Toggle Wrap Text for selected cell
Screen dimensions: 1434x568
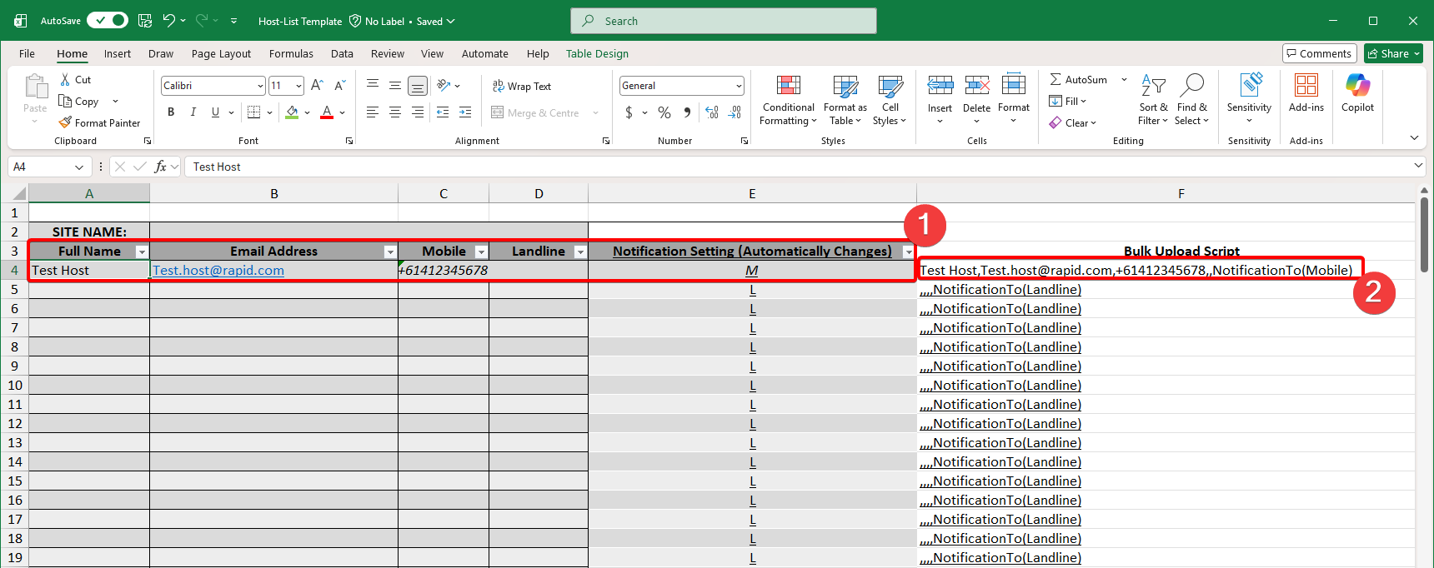tap(522, 86)
